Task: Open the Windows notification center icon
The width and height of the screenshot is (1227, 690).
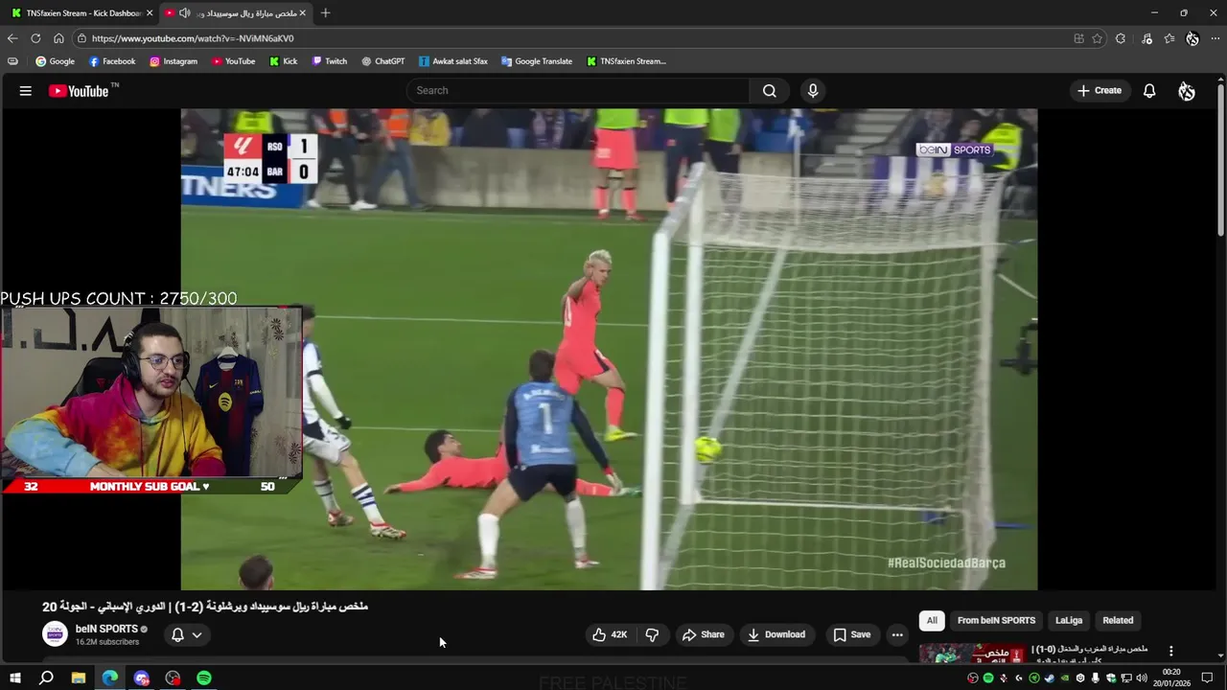Action: 1207,678
